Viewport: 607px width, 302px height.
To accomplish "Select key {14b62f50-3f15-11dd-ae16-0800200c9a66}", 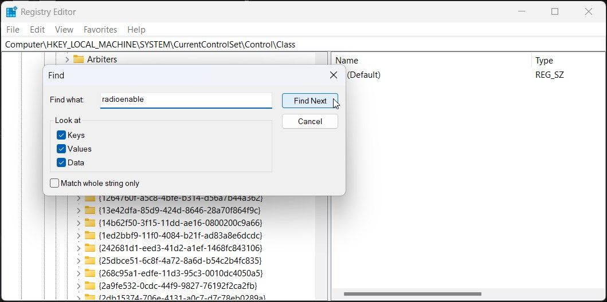I will pos(181,223).
